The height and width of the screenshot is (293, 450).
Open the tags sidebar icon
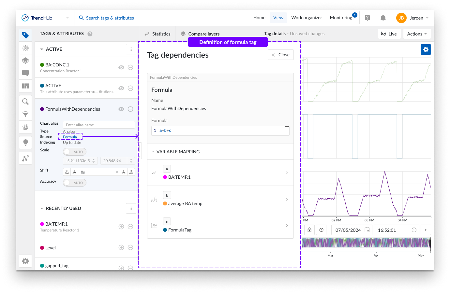pos(25,35)
